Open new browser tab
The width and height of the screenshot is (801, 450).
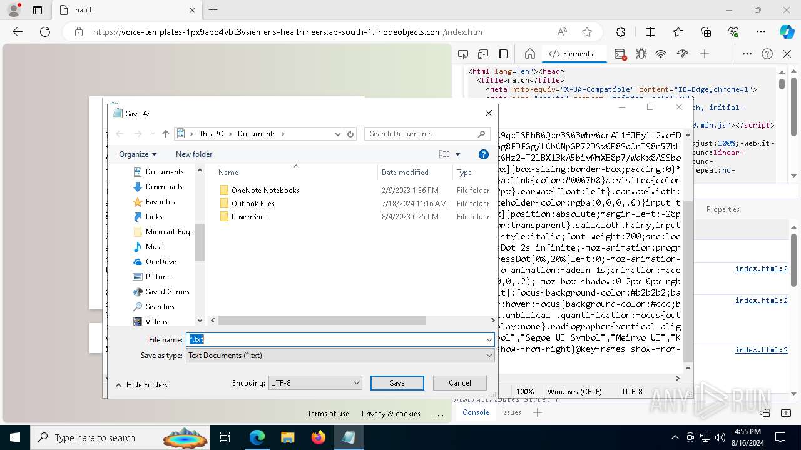pos(213,9)
